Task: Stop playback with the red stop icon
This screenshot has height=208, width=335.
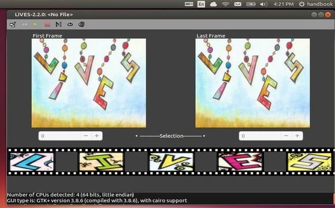Action: coord(47,25)
